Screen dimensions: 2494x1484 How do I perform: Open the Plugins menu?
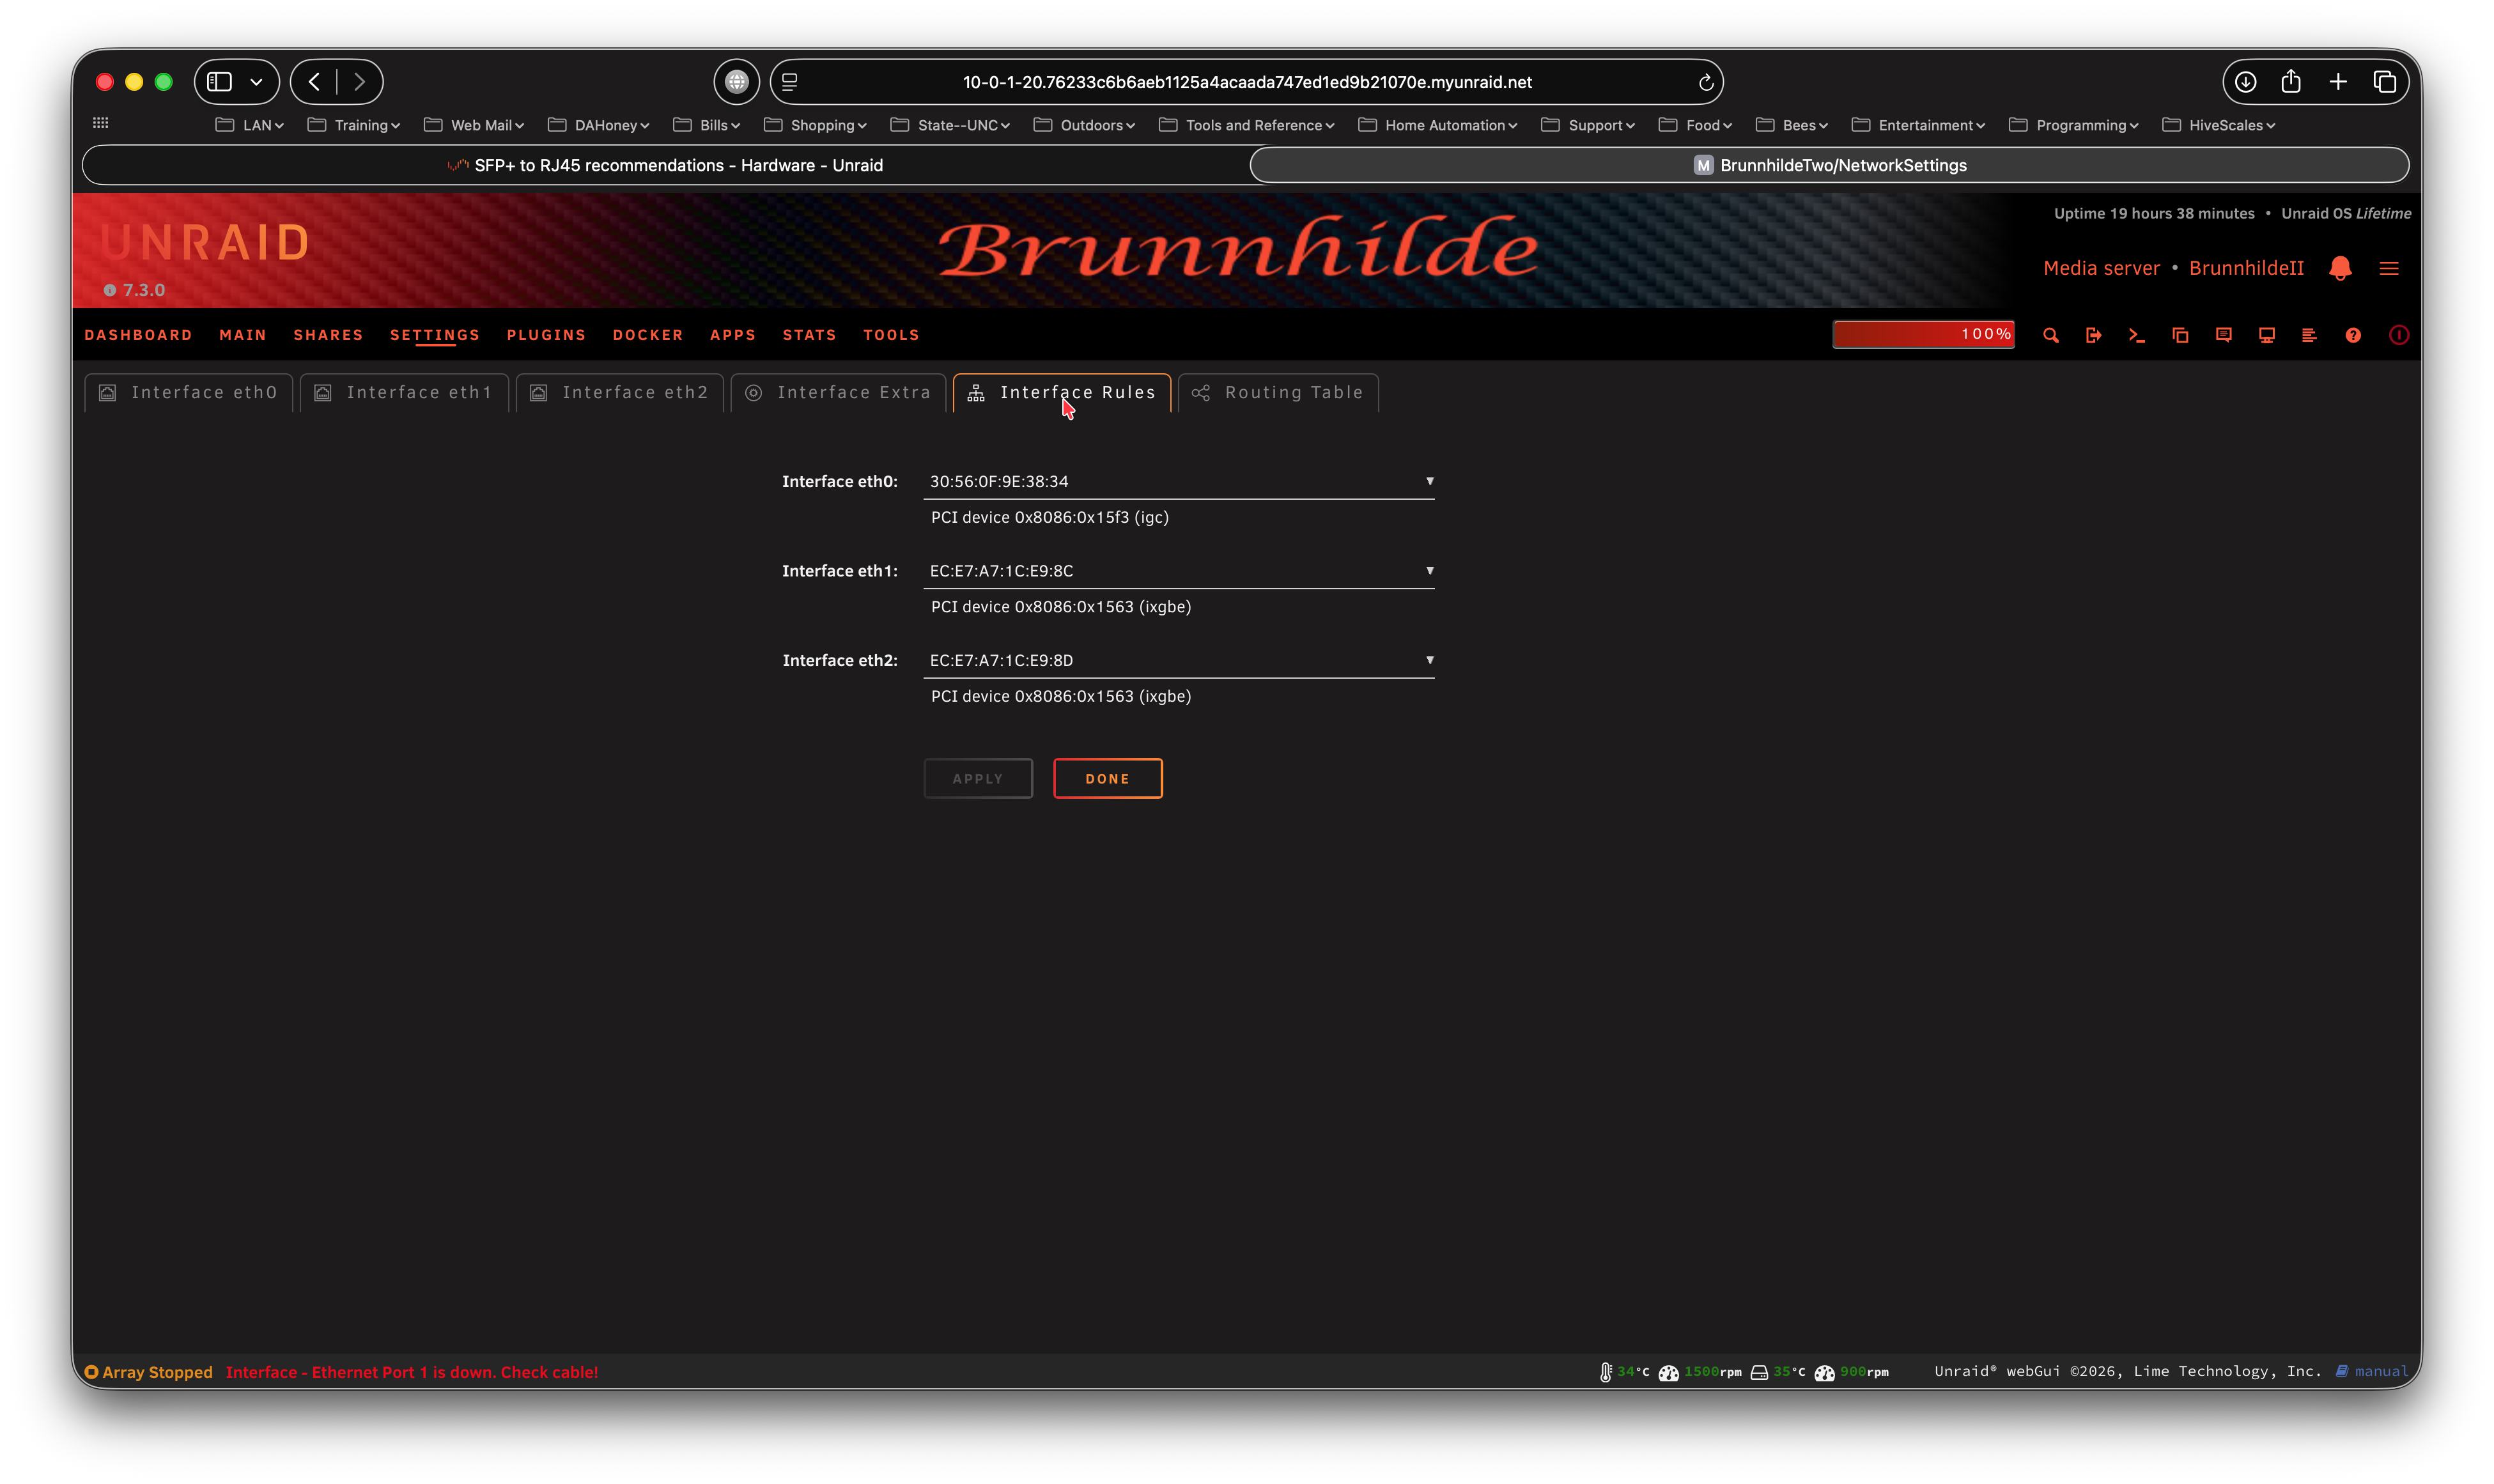click(546, 335)
